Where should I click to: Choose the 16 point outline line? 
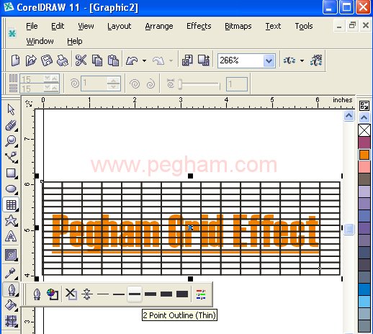coord(166,294)
